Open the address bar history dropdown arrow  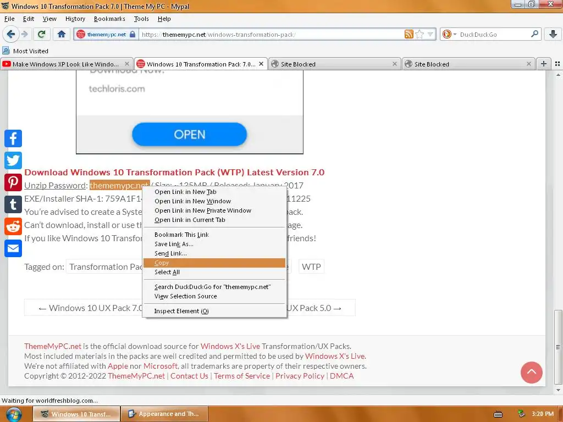point(430,35)
